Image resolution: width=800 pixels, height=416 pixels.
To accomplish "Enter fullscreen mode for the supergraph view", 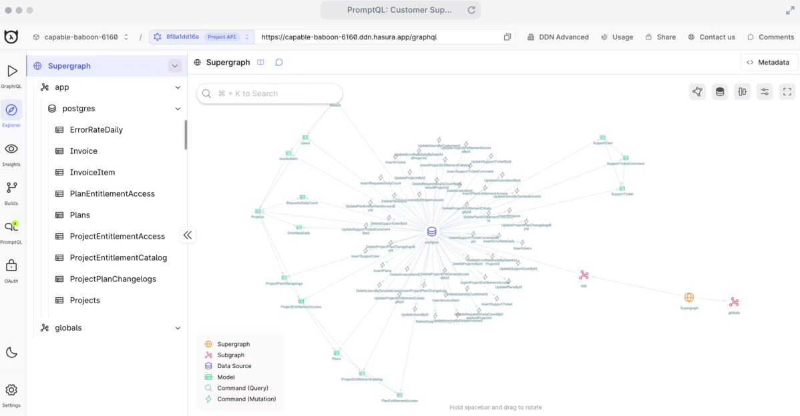I will point(787,91).
